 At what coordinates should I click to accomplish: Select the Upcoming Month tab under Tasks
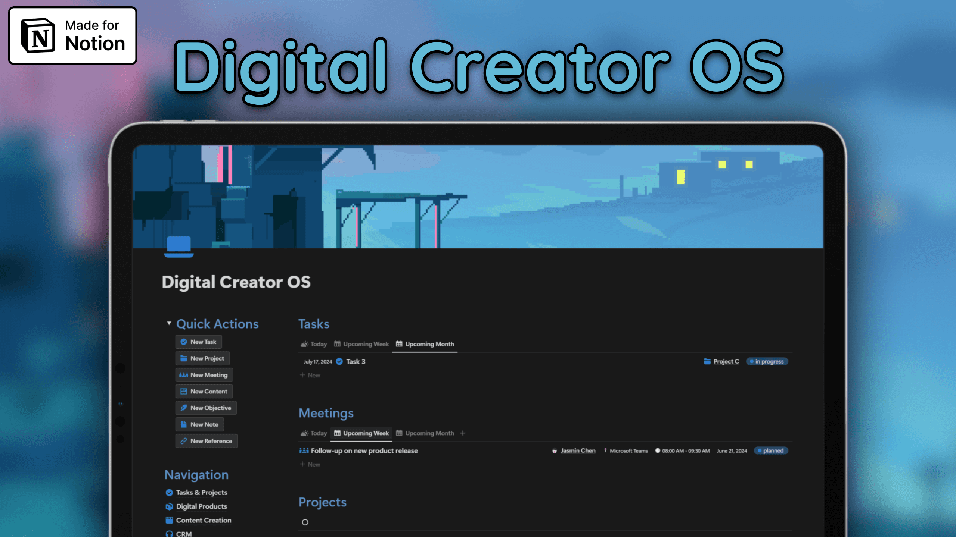(x=425, y=344)
